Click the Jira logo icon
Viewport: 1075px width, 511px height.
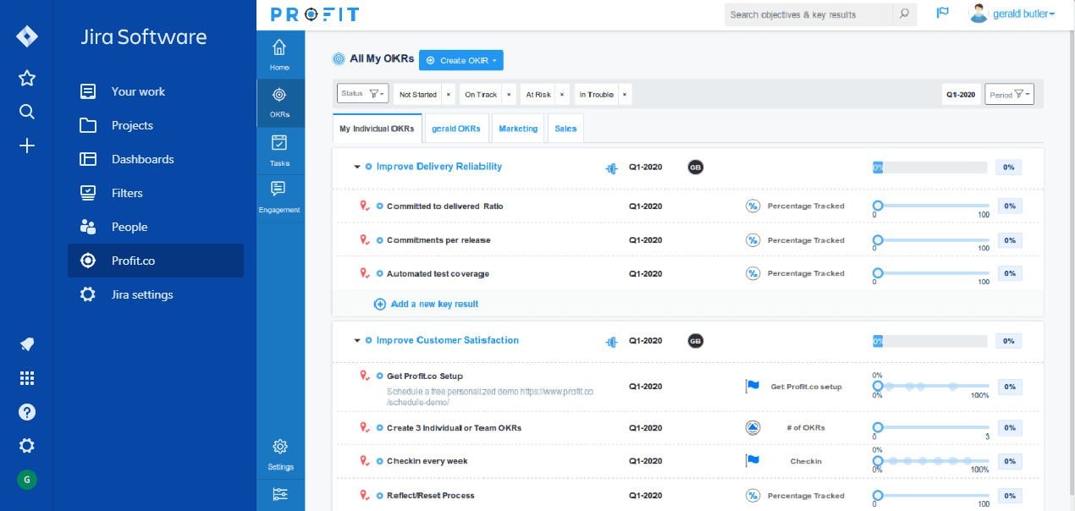[27, 37]
